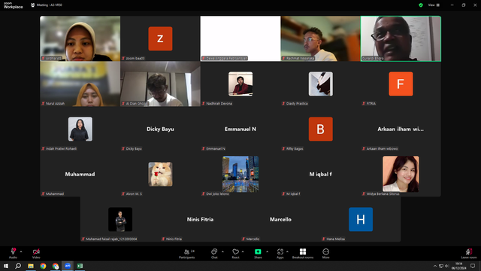
Task: Expand share options arrow beside Share
Action: pyautogui.click(x=267, y=251)
